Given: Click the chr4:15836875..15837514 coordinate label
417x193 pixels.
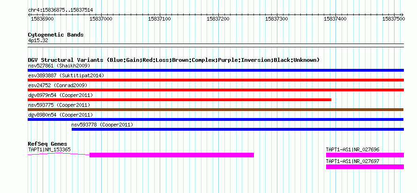Looking at the screenshot, I should pos(60,10).
